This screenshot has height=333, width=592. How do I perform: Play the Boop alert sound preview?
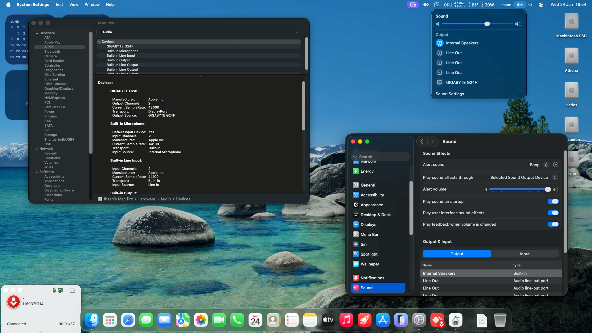556,165
